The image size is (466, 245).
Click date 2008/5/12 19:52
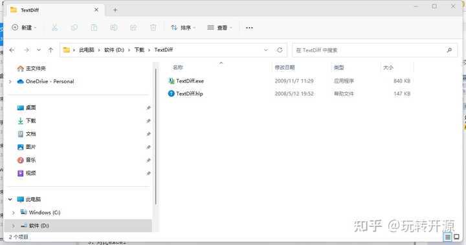pyautogui.click(x=294, y=93)
